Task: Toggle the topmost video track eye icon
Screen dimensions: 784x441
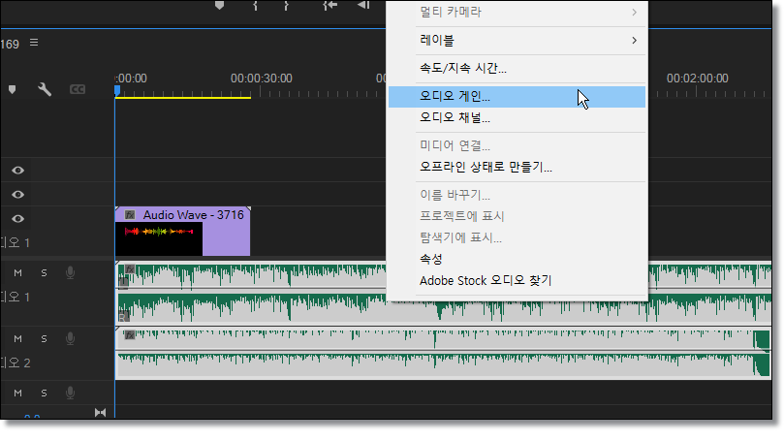Action: coord(18,171)
